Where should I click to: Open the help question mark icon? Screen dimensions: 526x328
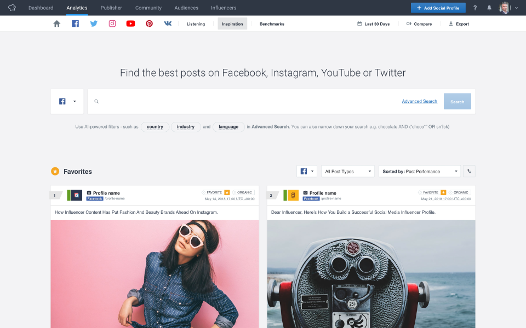tap(475, 8)
